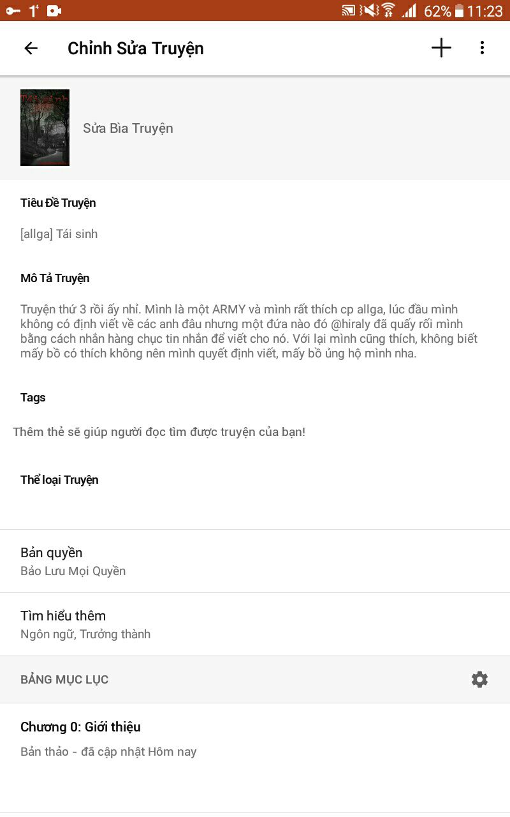Tap the plus icon to add chapter
Screen dimensions: 510x817
coord(441,48)
